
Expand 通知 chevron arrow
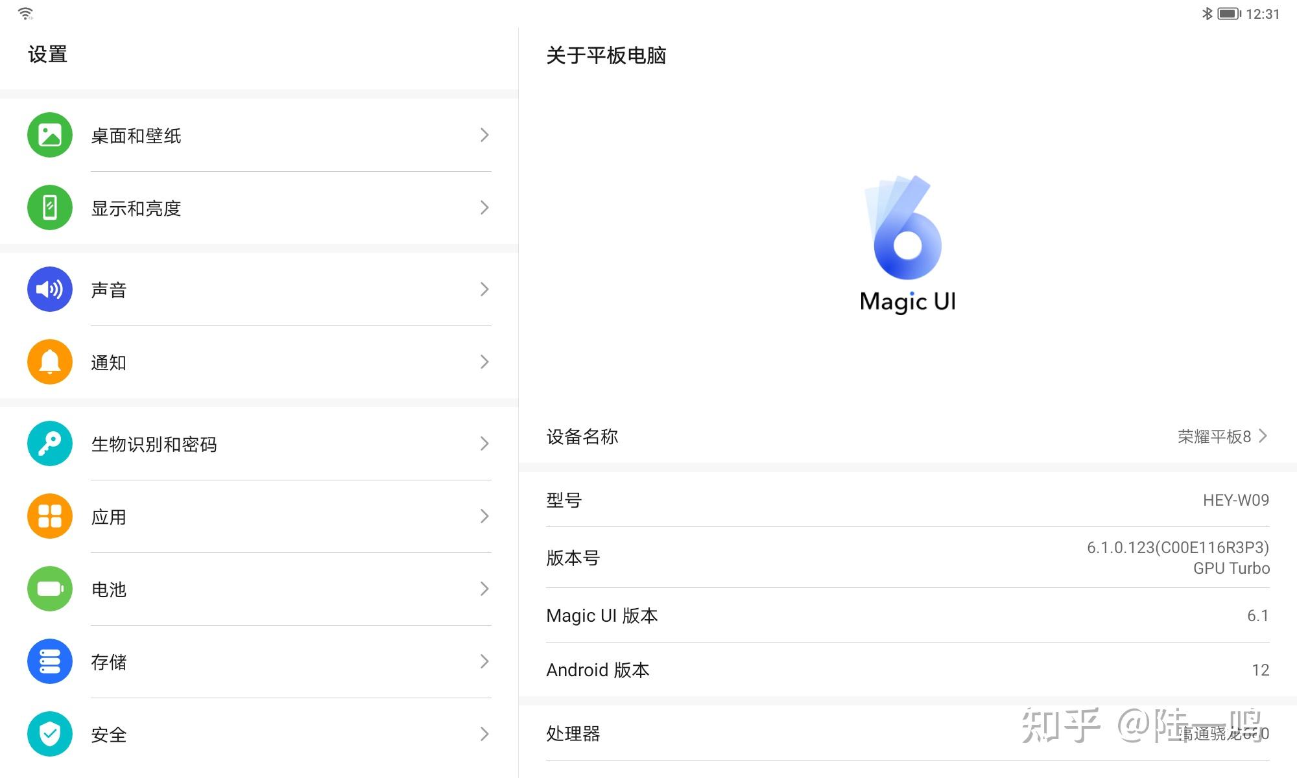(x=484, y=362)
